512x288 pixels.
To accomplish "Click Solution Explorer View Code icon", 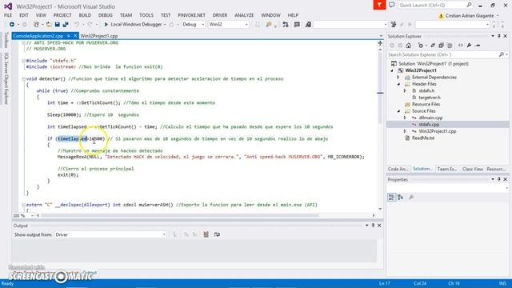I will [x=461, y=46].
